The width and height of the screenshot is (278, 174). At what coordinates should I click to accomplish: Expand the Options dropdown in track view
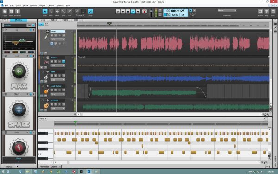tap(55, 20)
